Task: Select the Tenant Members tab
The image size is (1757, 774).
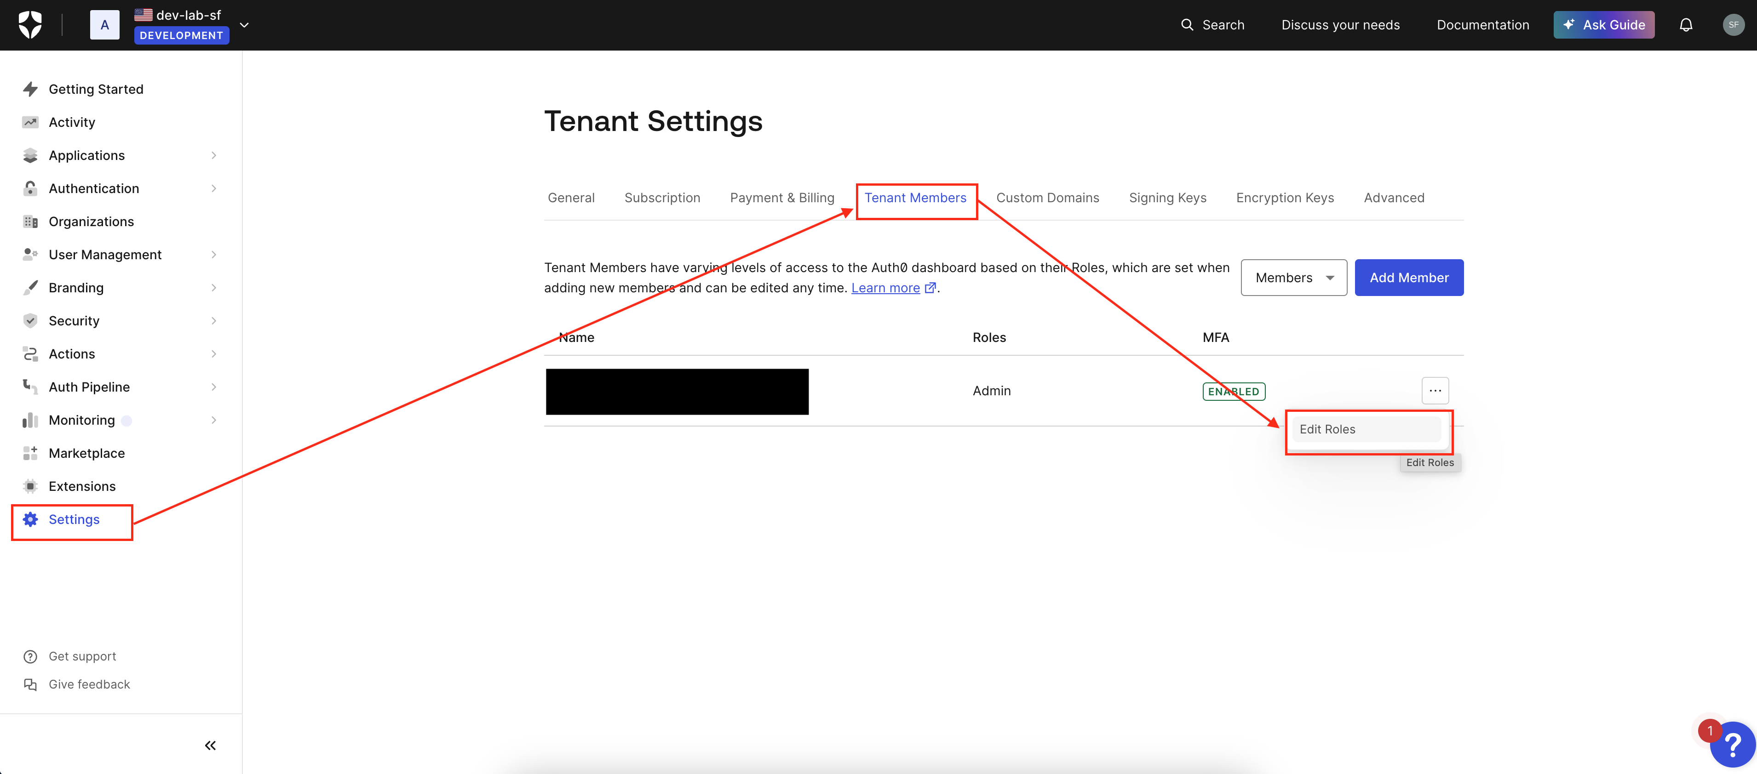Action: (915, 198)
